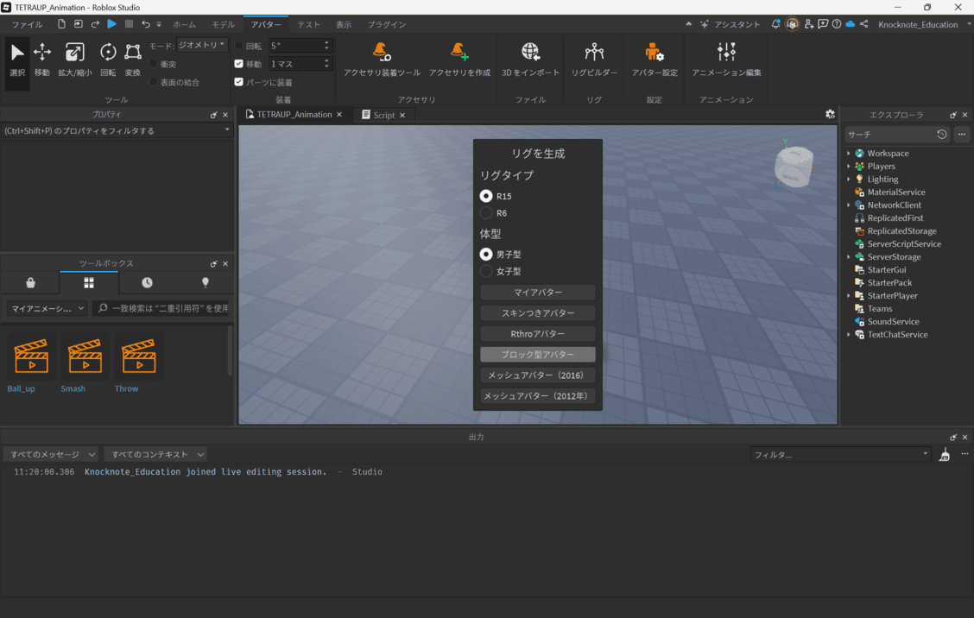Expand the TextChatService tree node
This screenshot has width=974, height=618.
pos(849,335)
